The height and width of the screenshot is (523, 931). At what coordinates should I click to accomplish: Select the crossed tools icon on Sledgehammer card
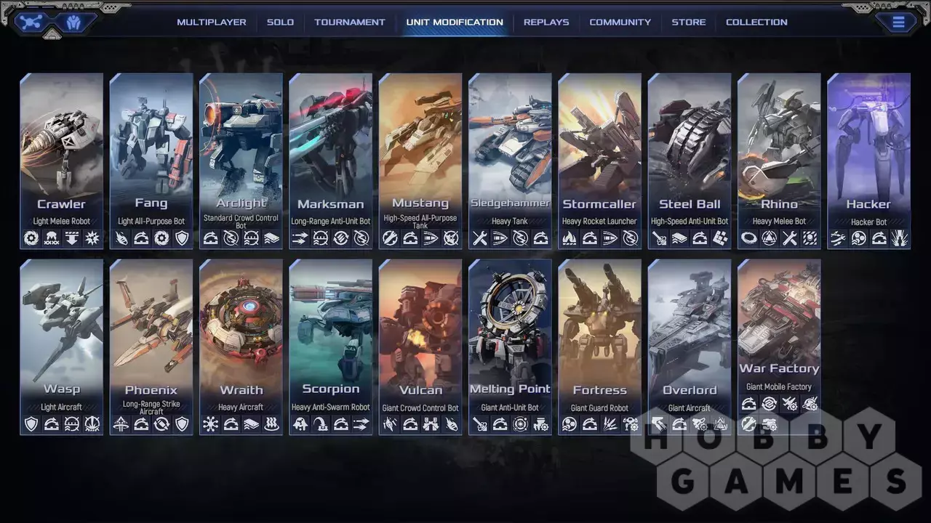[x=480, y=238]
